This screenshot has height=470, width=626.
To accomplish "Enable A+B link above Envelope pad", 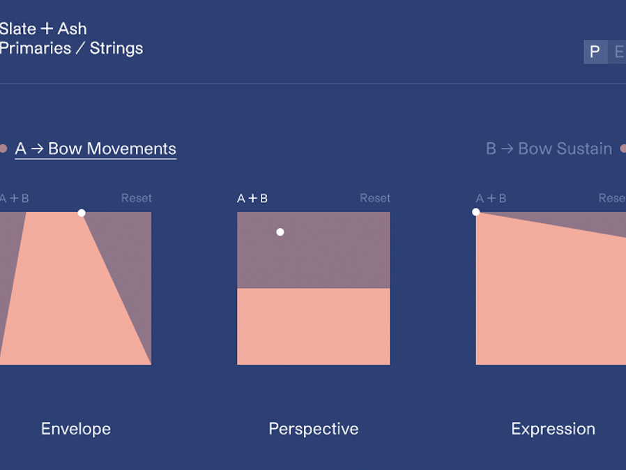I will [x=15, y=198].
